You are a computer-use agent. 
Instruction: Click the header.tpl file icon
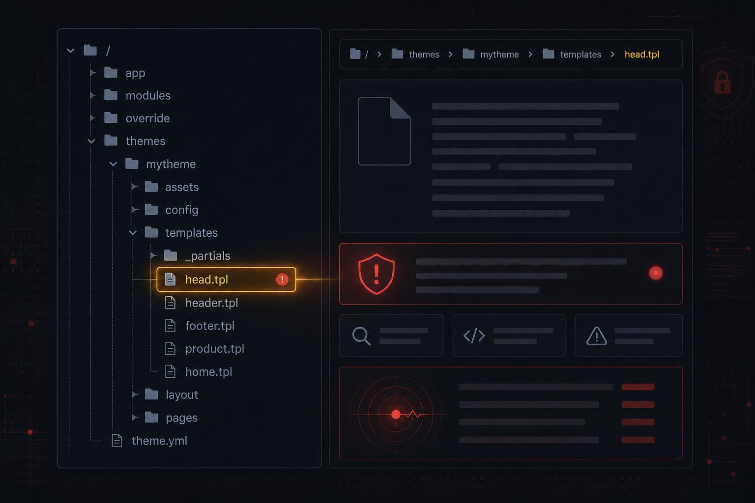(170, 303)
